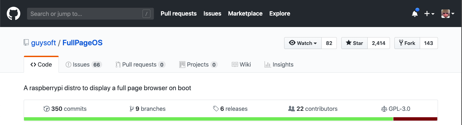
Task: Go to Explore
Action: point(280,14)
